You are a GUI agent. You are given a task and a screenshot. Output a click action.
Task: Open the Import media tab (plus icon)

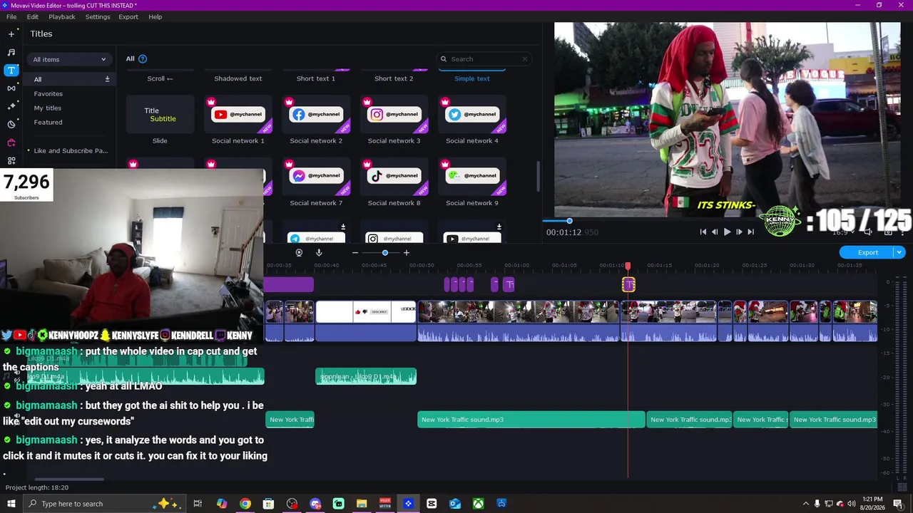(x=11, y=33)
